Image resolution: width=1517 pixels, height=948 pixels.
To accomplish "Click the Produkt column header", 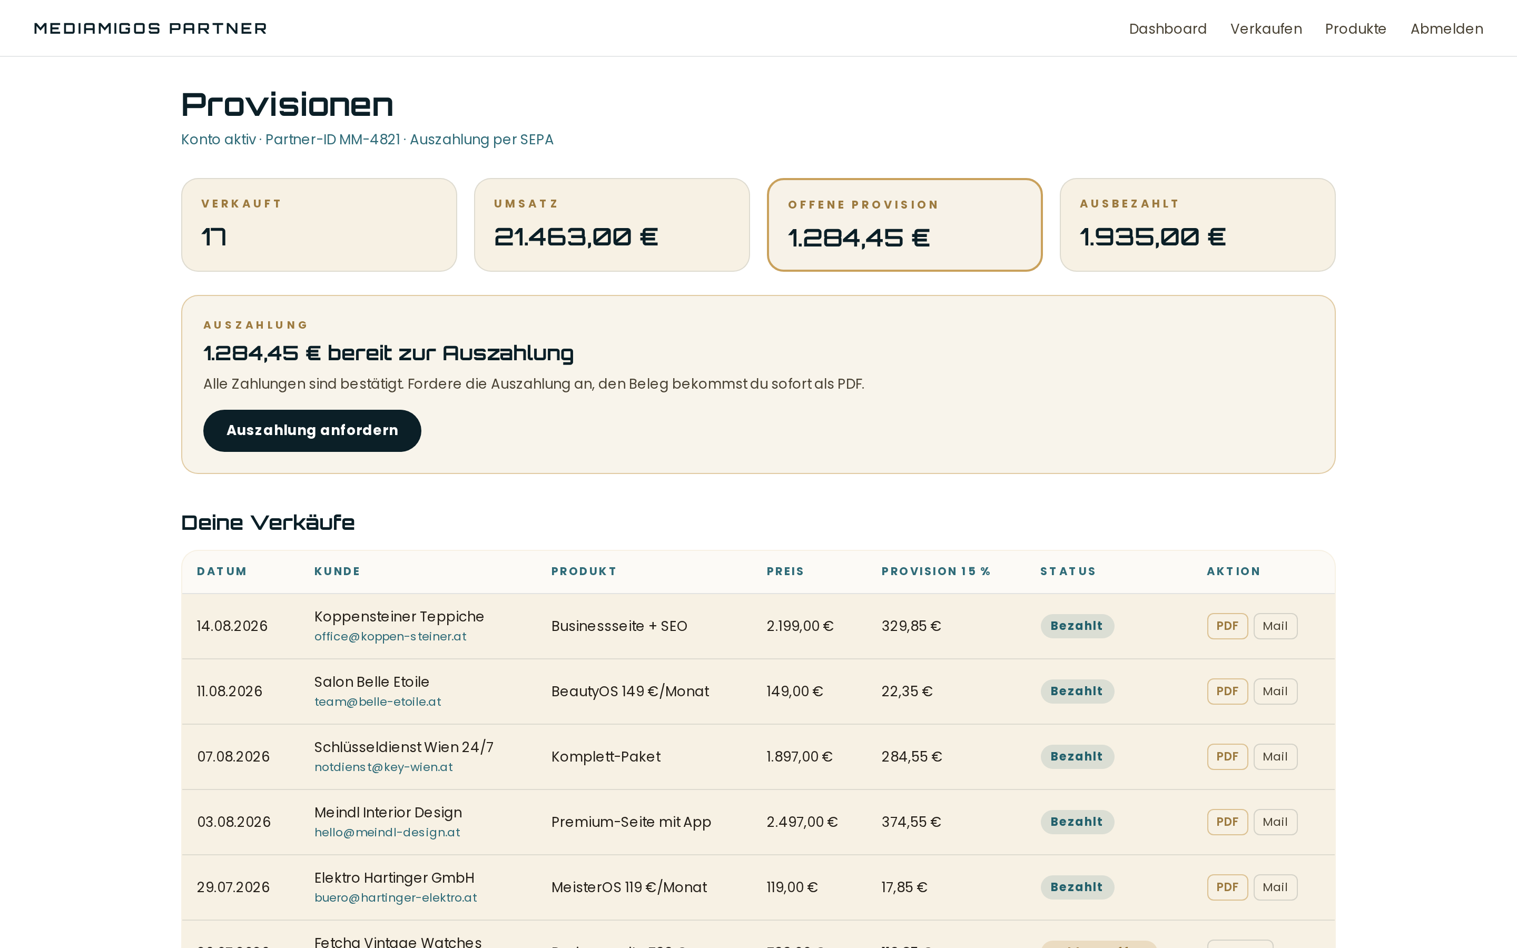I will pos(583,571).
